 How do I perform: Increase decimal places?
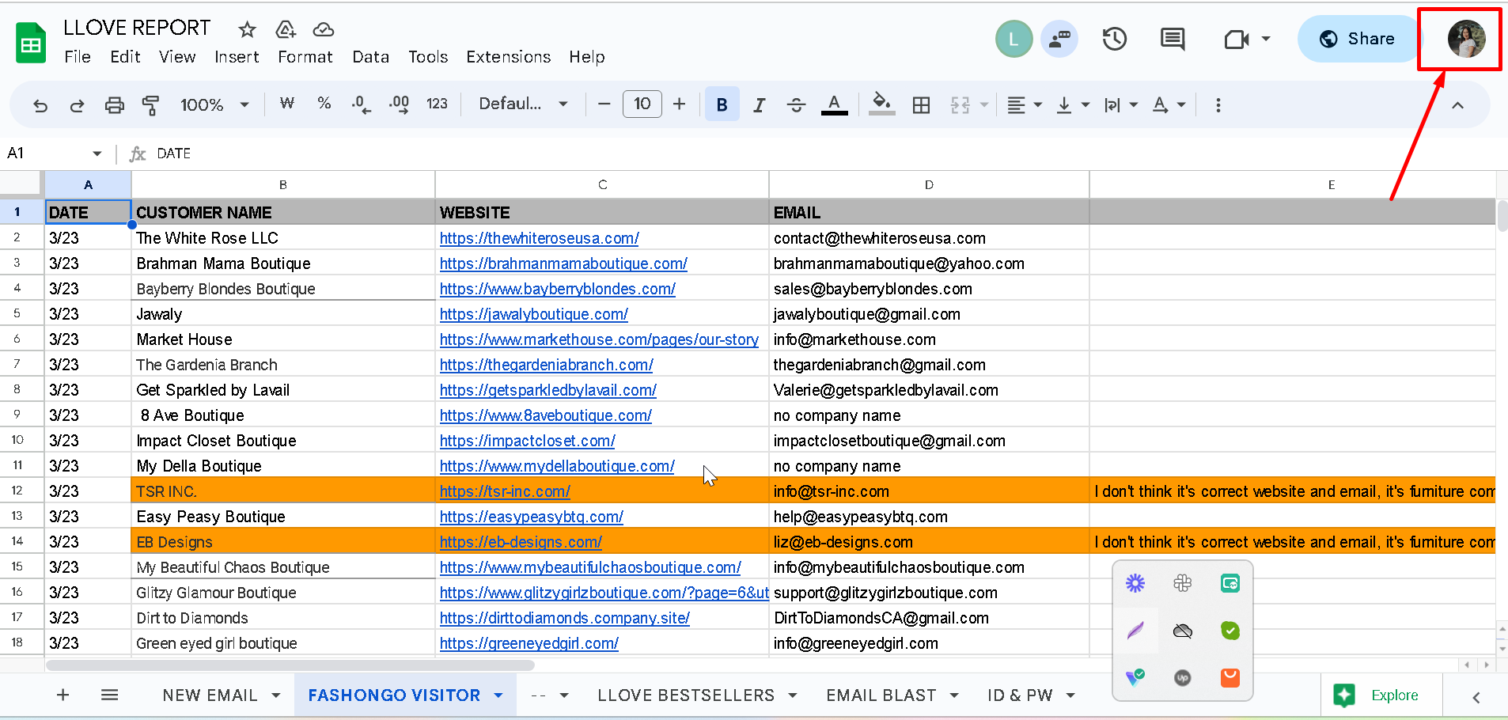[400, 104]
